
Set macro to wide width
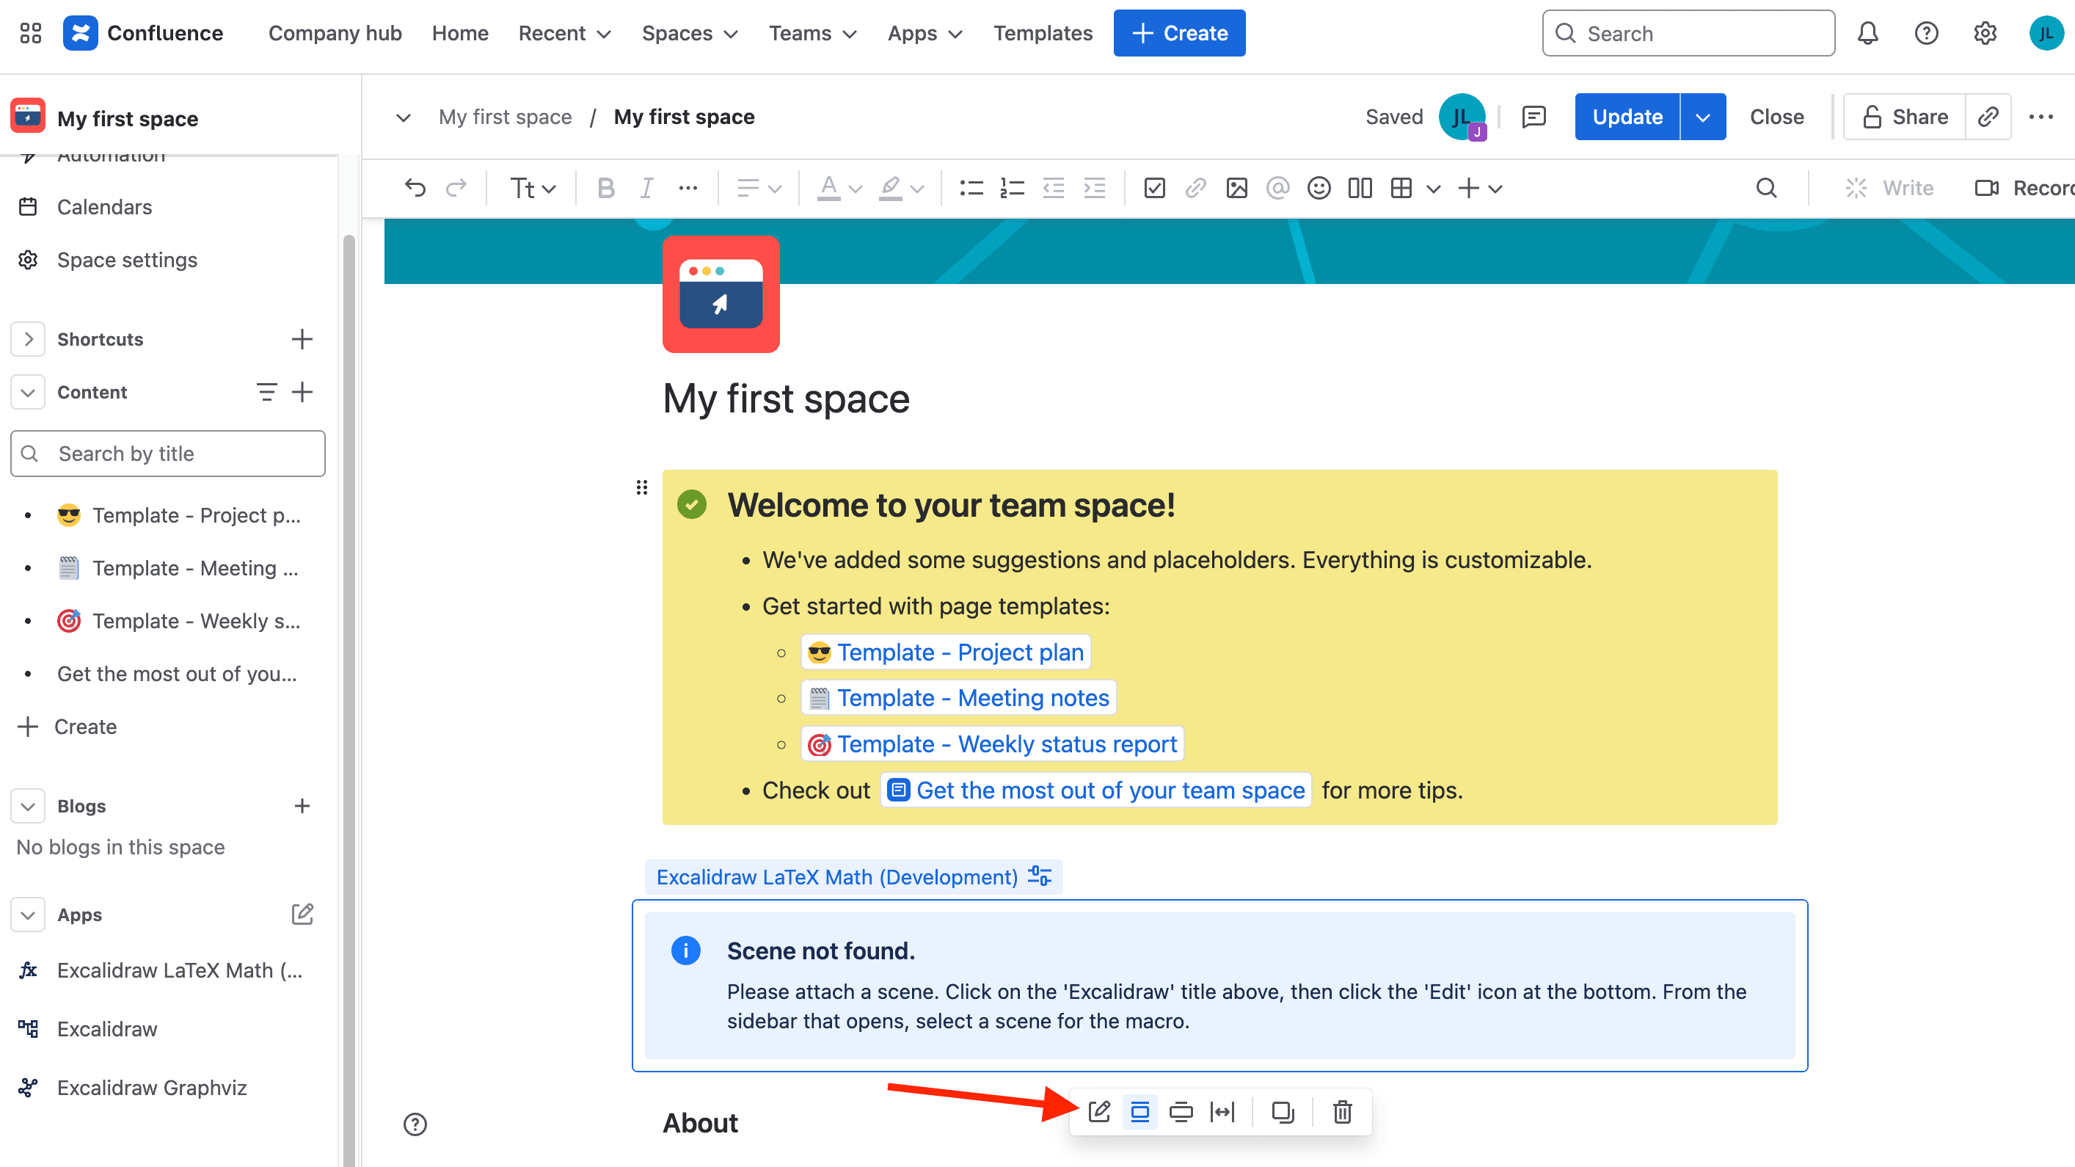1181,1111
